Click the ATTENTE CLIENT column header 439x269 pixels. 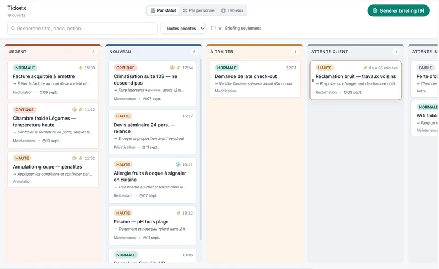pyautogui.click(x=356, y=52)
